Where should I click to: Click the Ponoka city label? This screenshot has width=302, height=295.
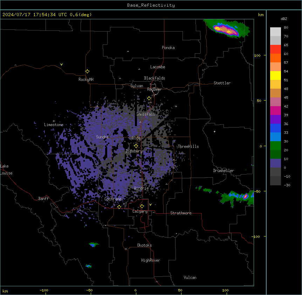168,48
